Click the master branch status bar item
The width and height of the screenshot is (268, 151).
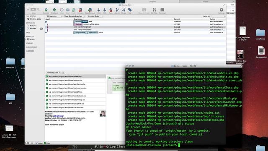click(x=39, y=143)
